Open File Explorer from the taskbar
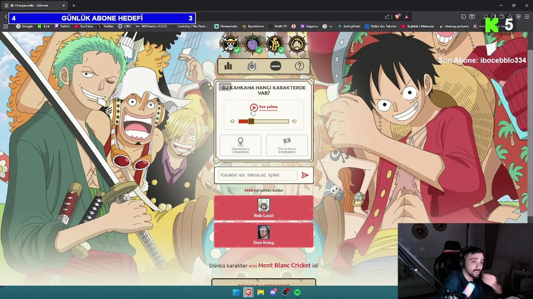Image resolution: width=533 pixels, height=299 pixels. (x=261, y=292)
